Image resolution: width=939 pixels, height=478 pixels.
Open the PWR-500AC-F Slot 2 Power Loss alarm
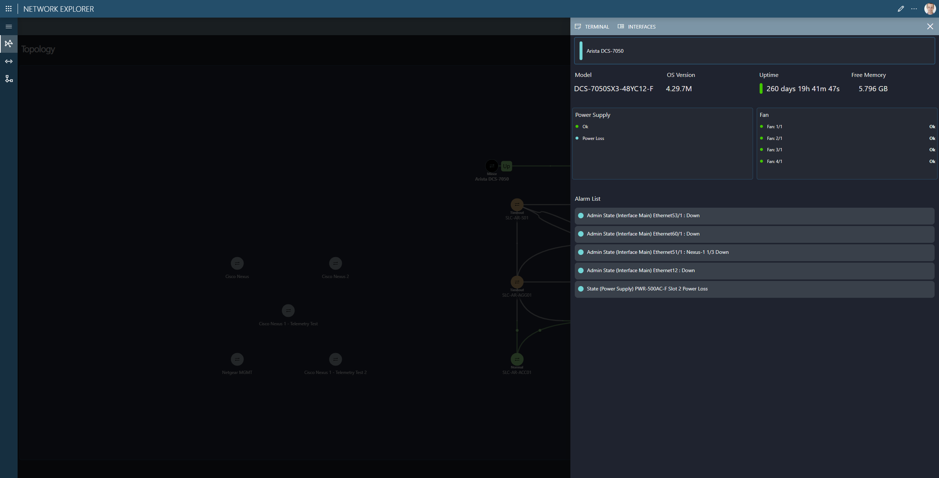click(x=754, y=289)
